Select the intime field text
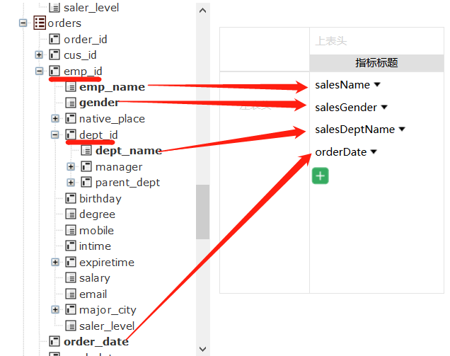450x356 pixels. click(x=95, y=246)
